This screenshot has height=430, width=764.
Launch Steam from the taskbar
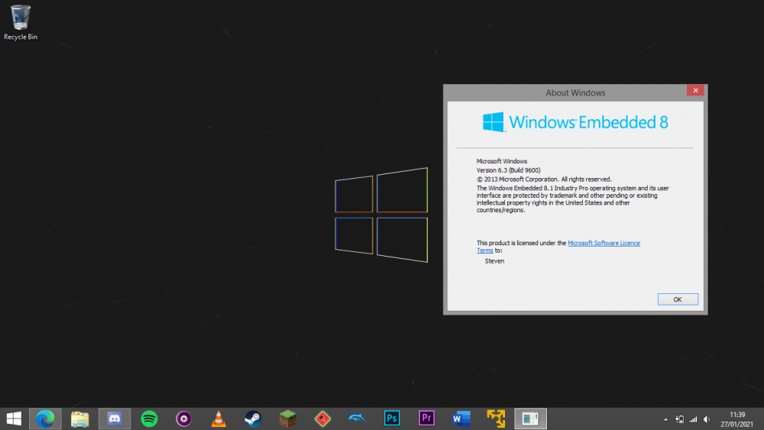[253, 419]
